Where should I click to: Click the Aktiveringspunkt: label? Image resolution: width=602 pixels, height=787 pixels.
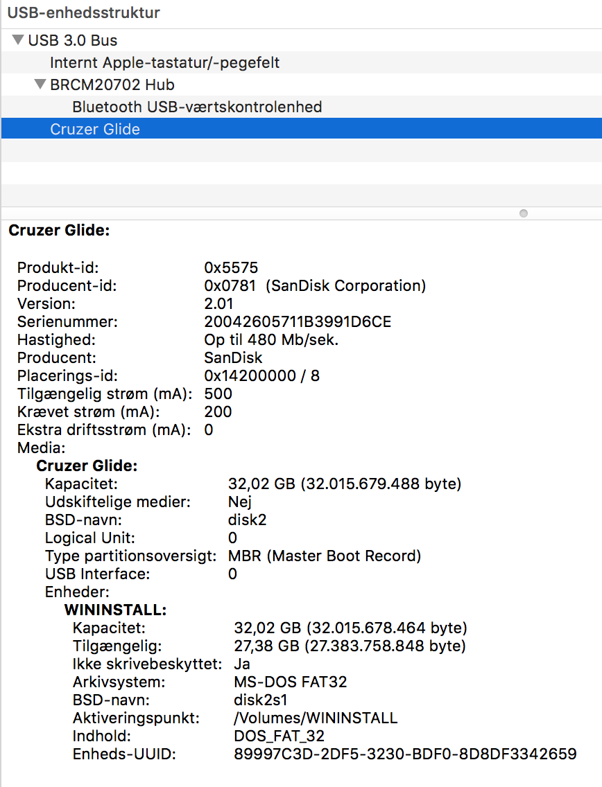click(x=136, y=718)
